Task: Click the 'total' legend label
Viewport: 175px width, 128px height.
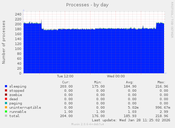Action: (14, 116)
